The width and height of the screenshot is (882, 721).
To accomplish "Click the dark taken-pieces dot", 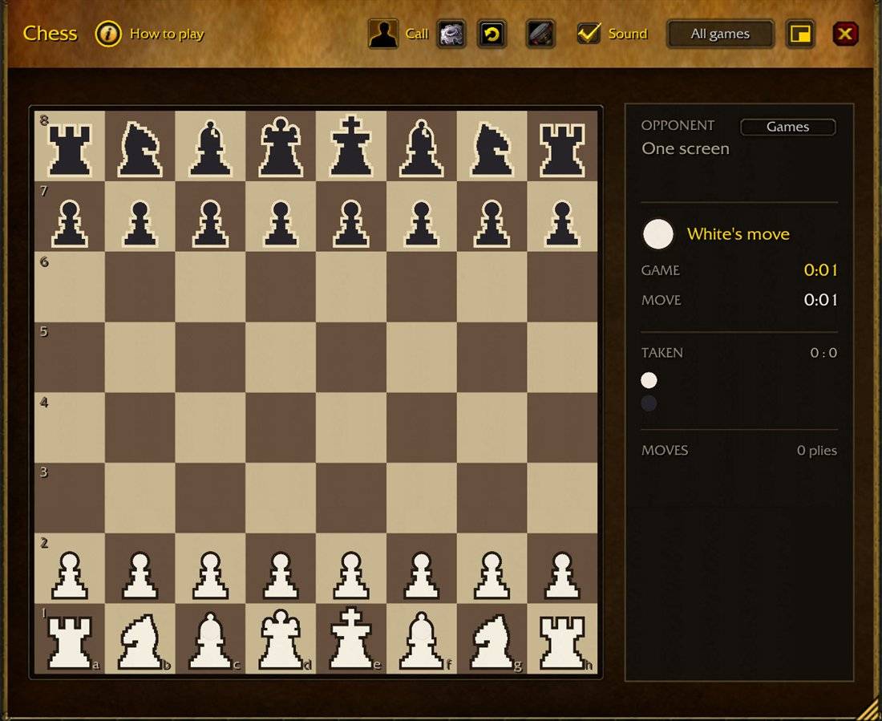I will pos(649,403).
